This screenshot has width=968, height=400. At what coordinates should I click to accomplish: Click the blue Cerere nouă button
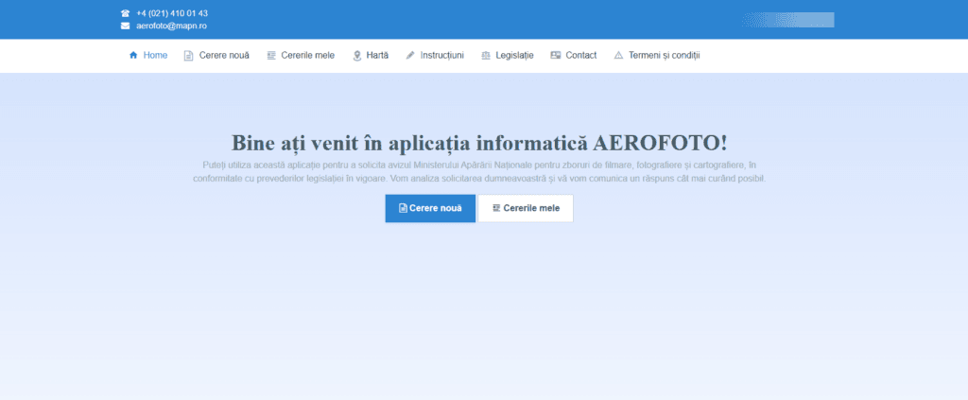[x=430, y=208]
